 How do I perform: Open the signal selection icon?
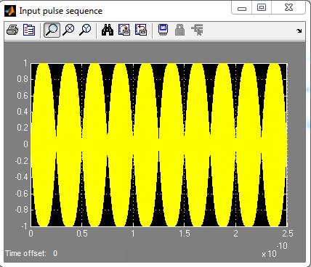[197, 30]
